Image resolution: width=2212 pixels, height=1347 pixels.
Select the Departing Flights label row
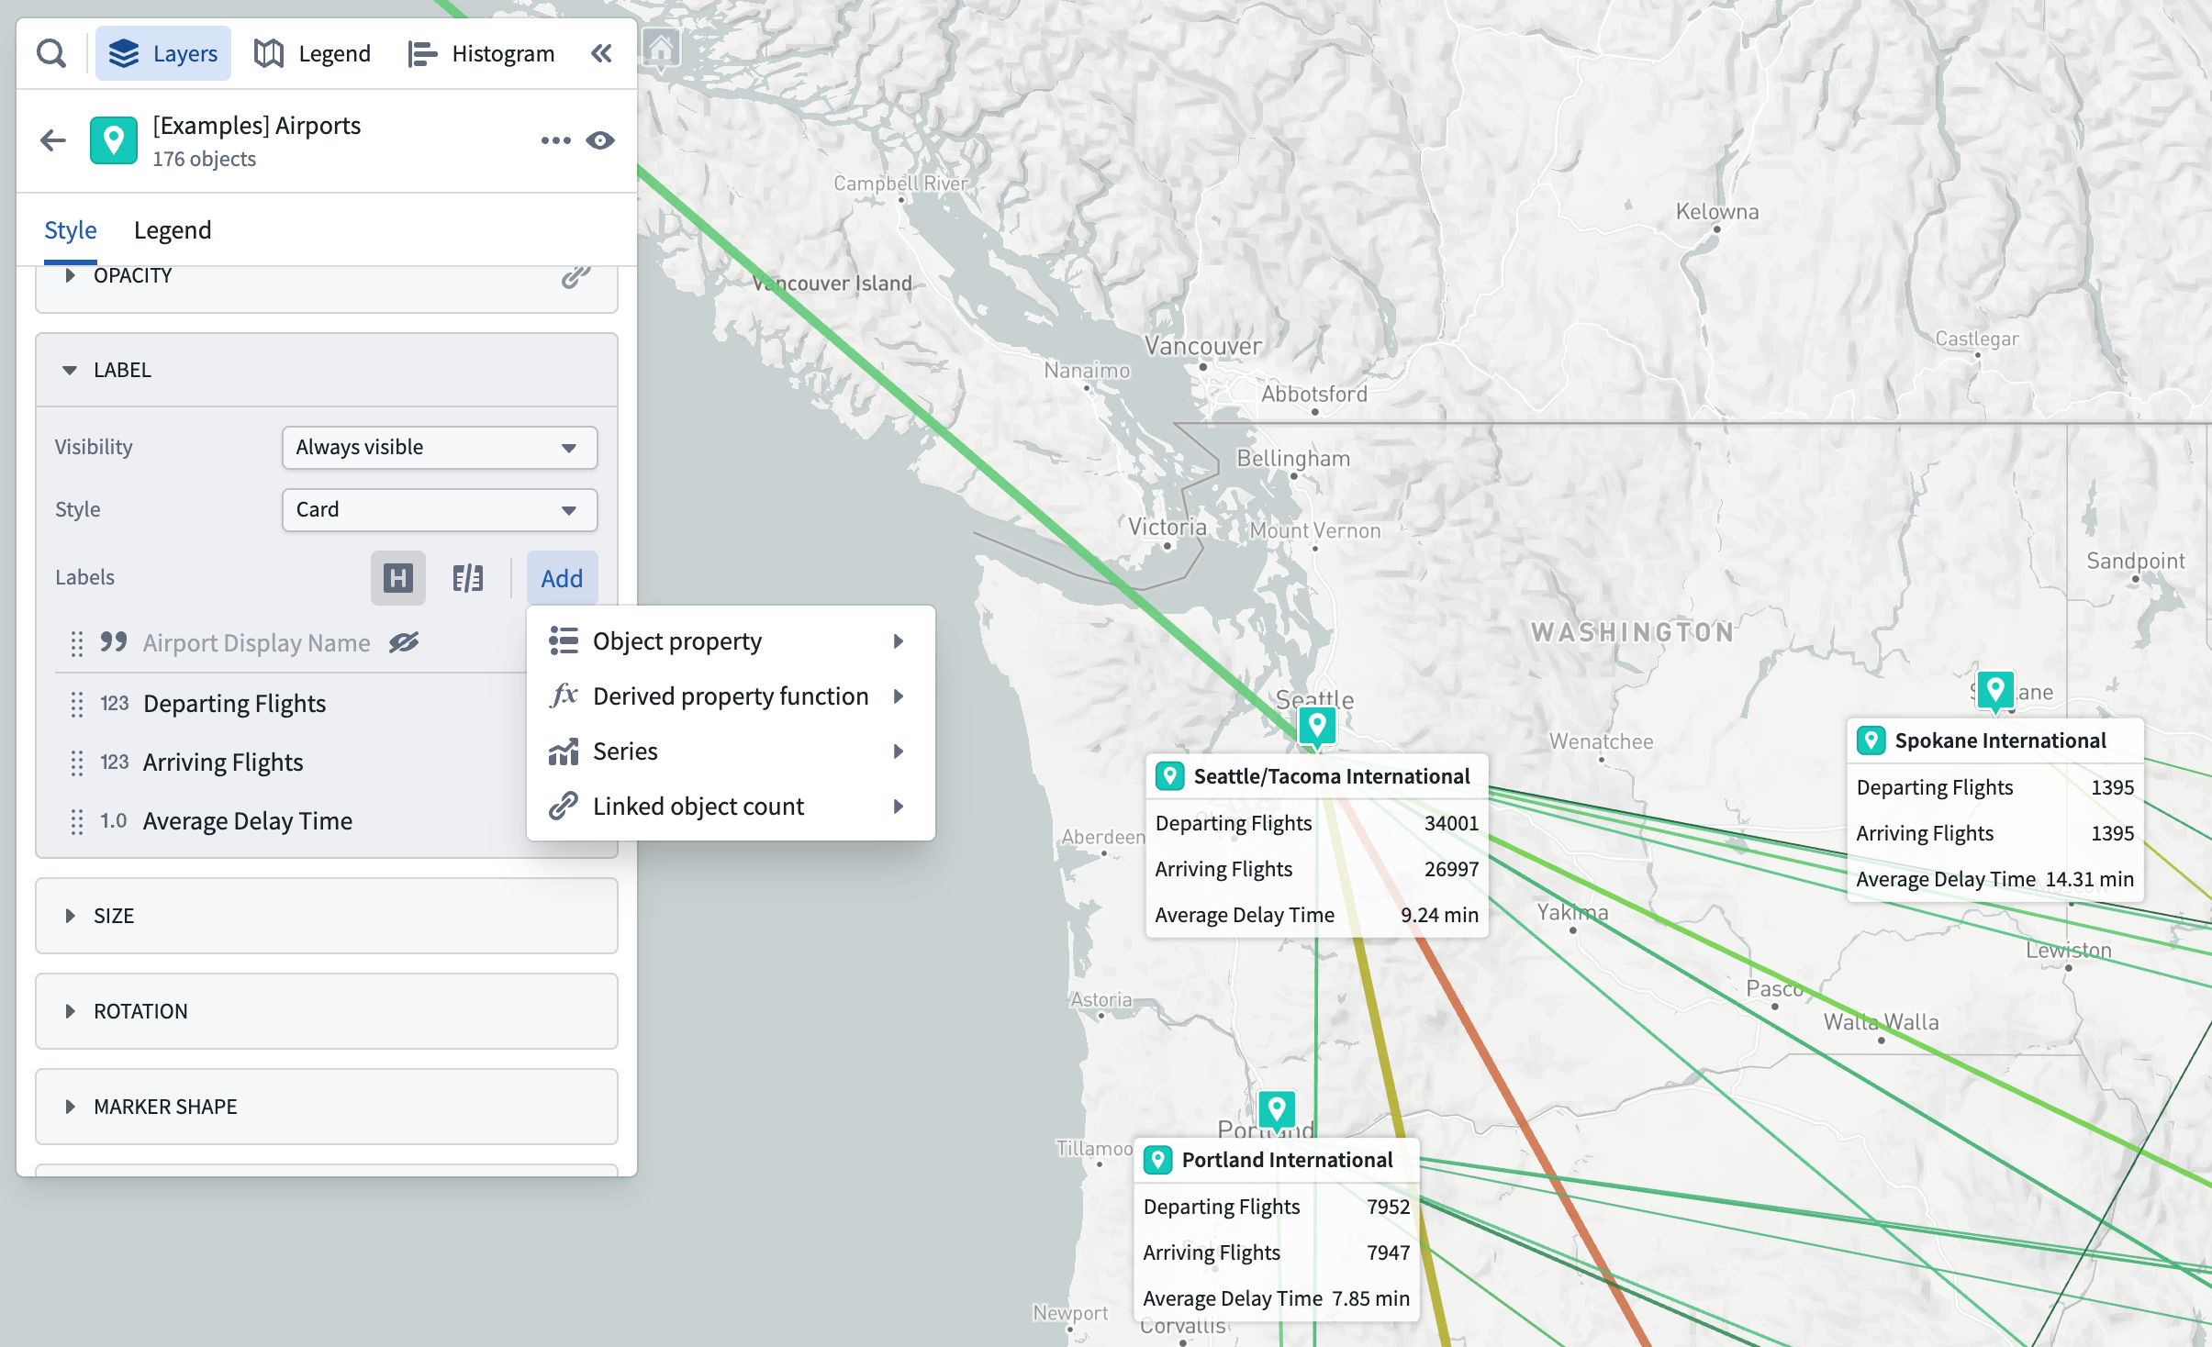coord(290,704)
